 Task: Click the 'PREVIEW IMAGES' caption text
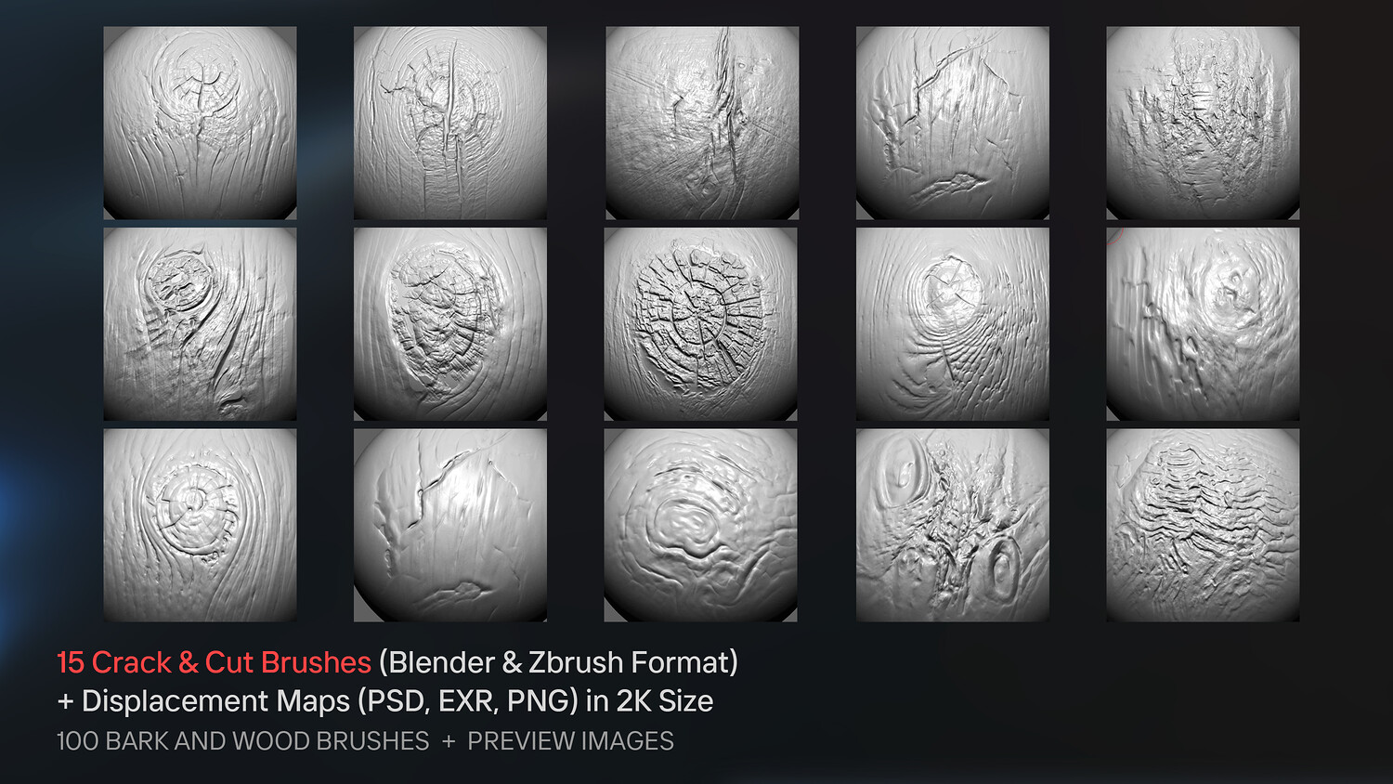click(570, 741)
